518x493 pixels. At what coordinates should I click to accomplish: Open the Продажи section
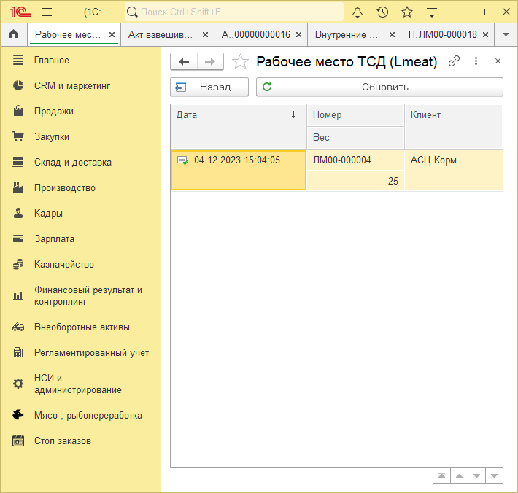tap(54, 112)
